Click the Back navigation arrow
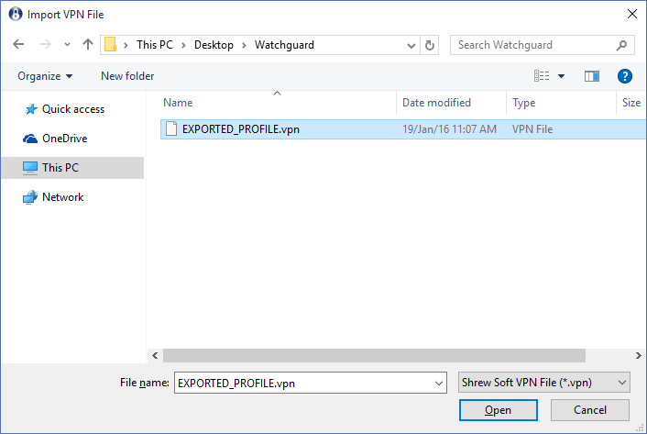The height and width of the screenshot is (434, 647). (x=18, y=44)
